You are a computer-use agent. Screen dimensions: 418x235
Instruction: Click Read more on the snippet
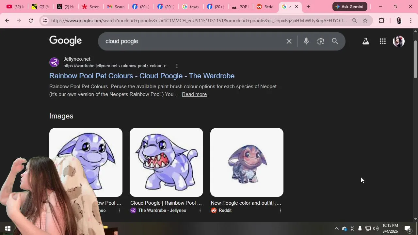point(194,94)
